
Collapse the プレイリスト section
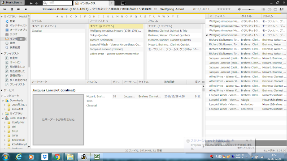(x=2, y=54)
